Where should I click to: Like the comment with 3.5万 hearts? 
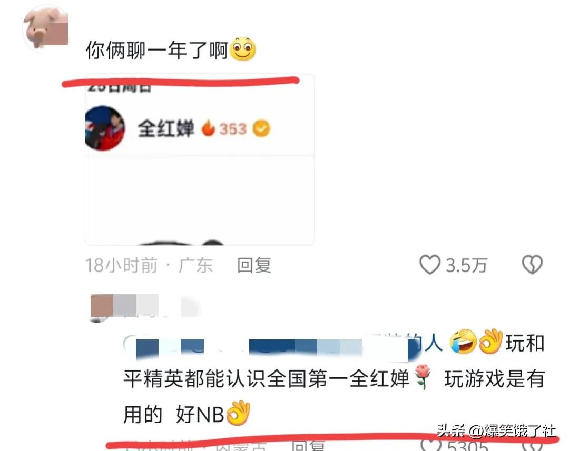430,265
